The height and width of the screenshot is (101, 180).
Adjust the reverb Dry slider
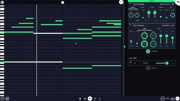161,39
